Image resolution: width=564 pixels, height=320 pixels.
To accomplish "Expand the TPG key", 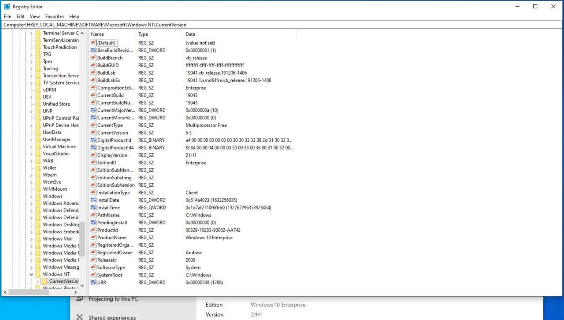I will pyautogui.click(x=31, y=55).
